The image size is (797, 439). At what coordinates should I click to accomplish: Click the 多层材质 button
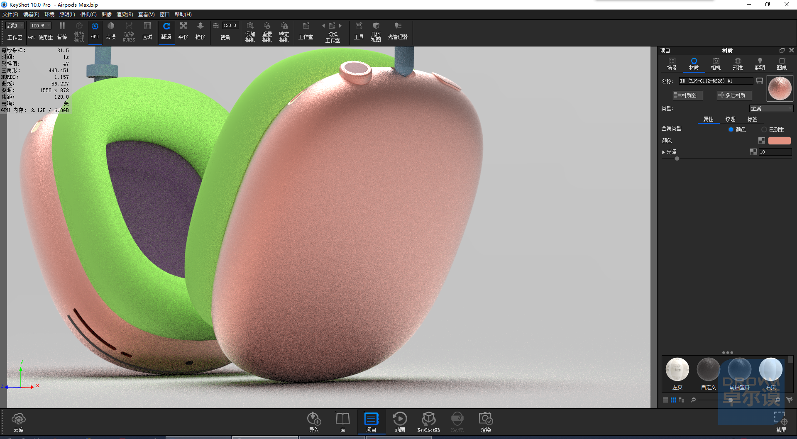[734, 95]
